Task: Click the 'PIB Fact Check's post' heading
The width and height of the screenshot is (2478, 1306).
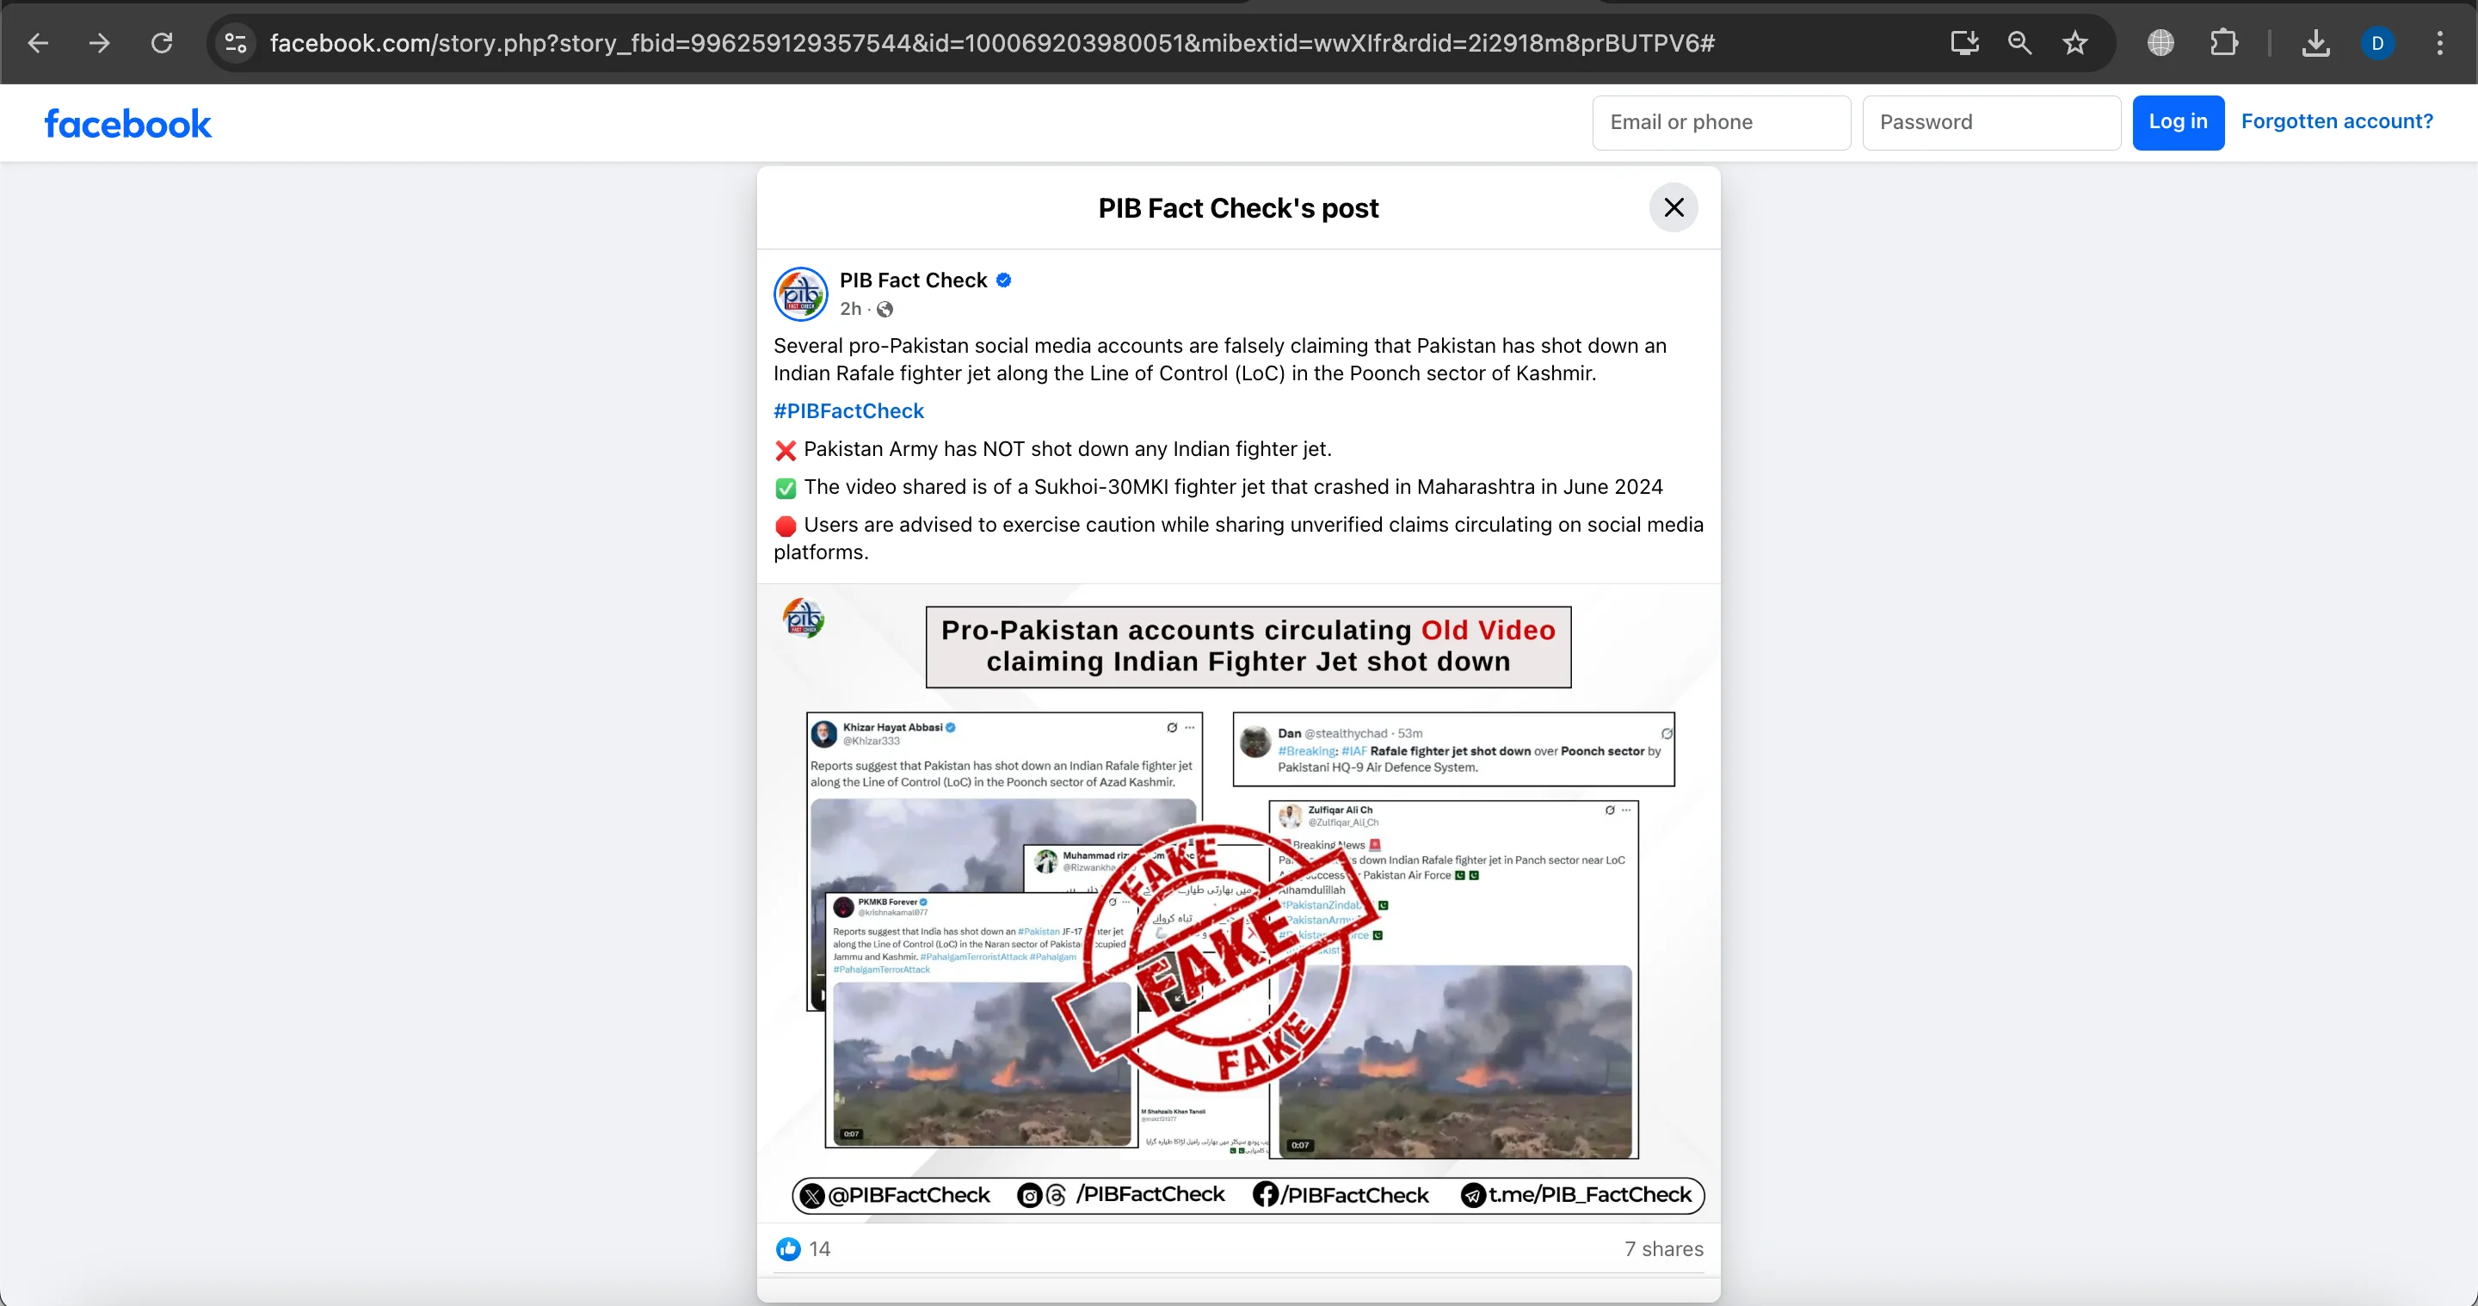Action: click(x=1238, y=207)
